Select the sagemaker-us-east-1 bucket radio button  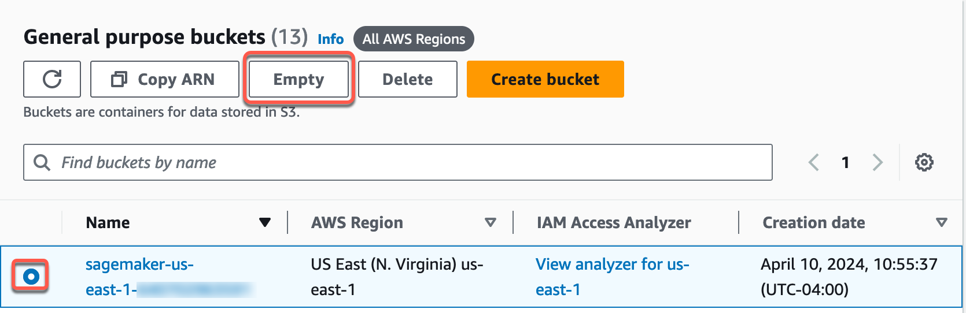(31, 277)
